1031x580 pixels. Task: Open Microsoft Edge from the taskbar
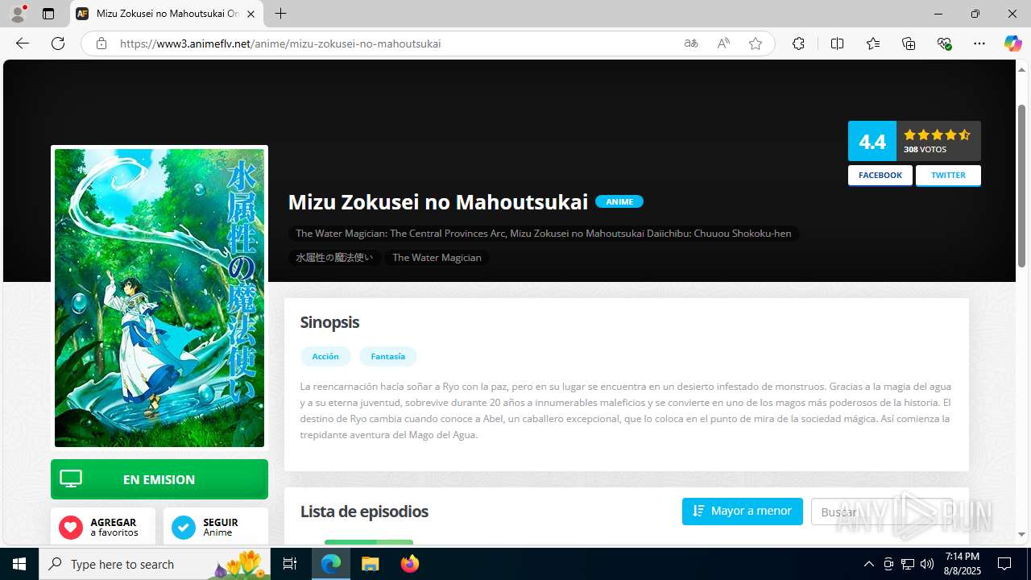coord(331,564)
